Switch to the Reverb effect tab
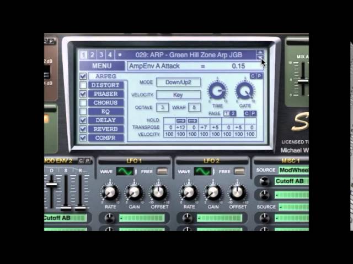 106,129
